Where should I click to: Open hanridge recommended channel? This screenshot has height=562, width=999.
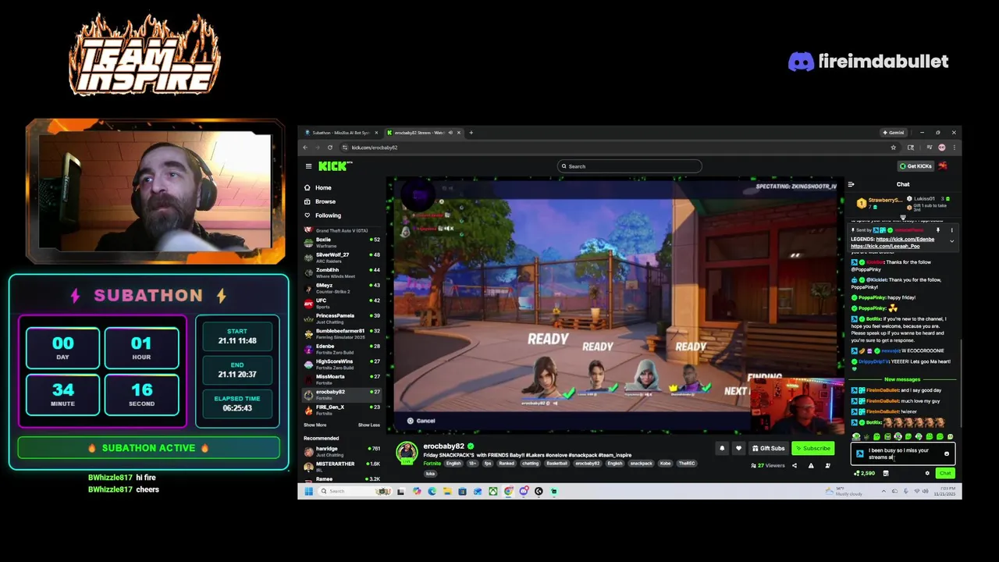(341, 450)
